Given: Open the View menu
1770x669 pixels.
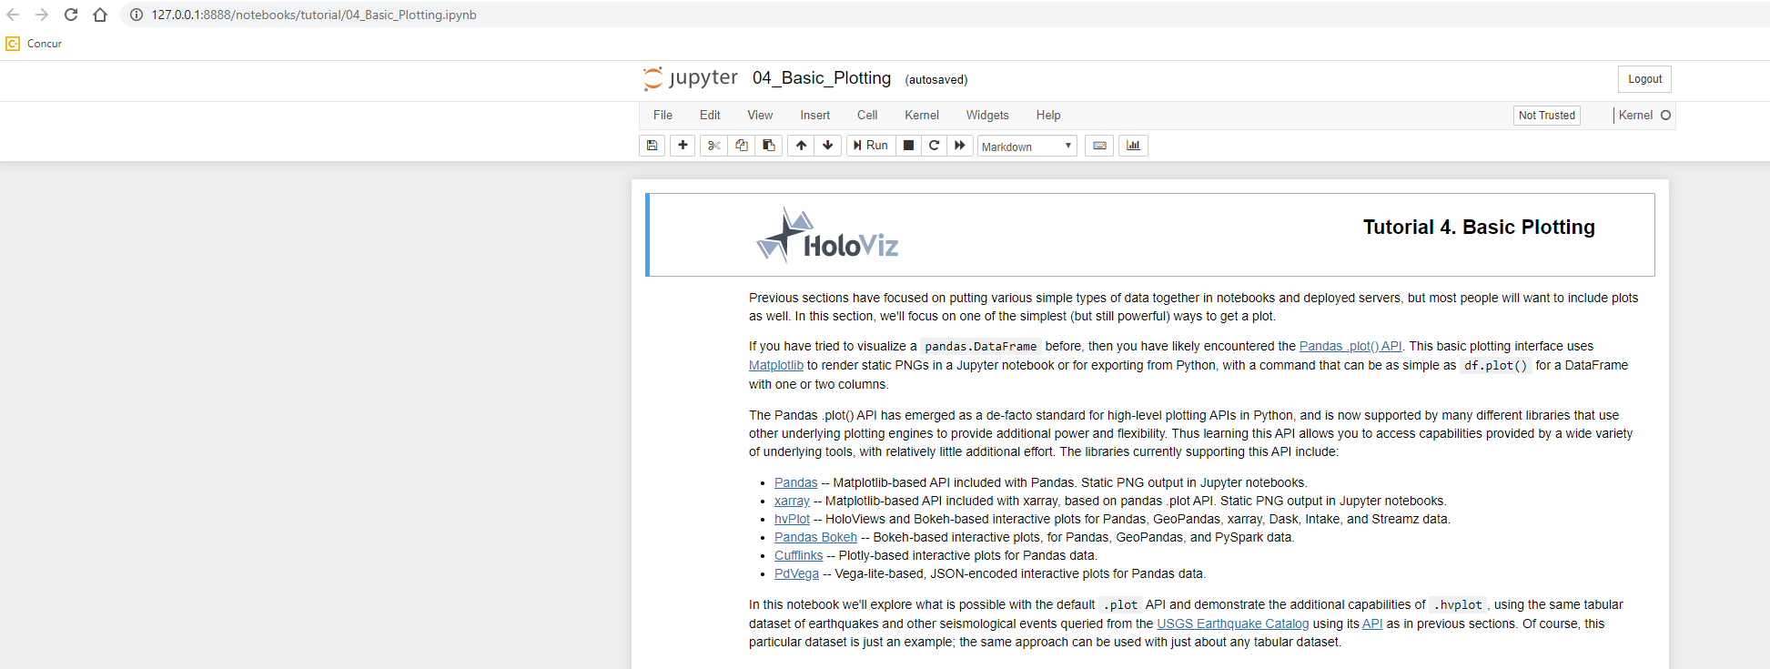Looking at the screenshot, I should click(760, 116).
